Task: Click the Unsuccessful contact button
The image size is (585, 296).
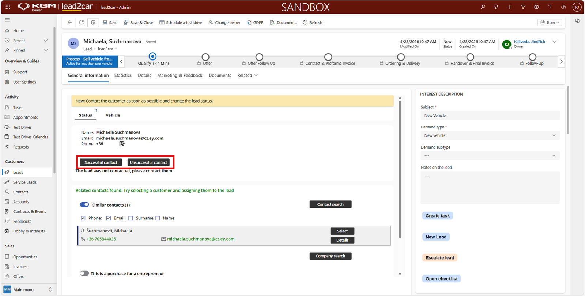Action: pos(148,162)
